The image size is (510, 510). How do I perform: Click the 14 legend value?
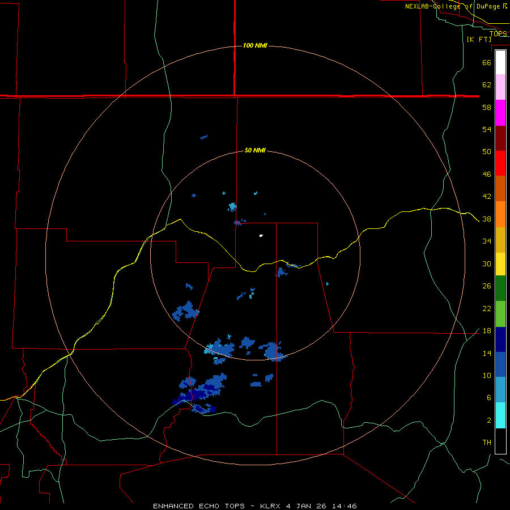click(x=487, y=353)
